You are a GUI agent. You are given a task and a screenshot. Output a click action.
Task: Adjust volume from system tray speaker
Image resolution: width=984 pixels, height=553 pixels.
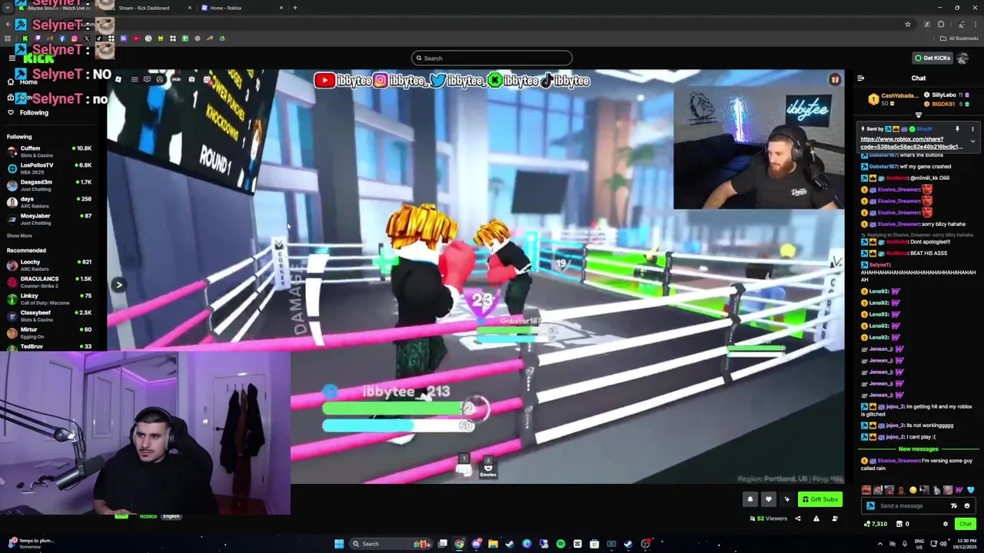point(943,544)
